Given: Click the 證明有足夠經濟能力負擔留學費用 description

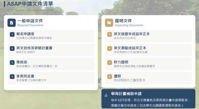Looking at the screenshot, I should [x=134, y=66].
